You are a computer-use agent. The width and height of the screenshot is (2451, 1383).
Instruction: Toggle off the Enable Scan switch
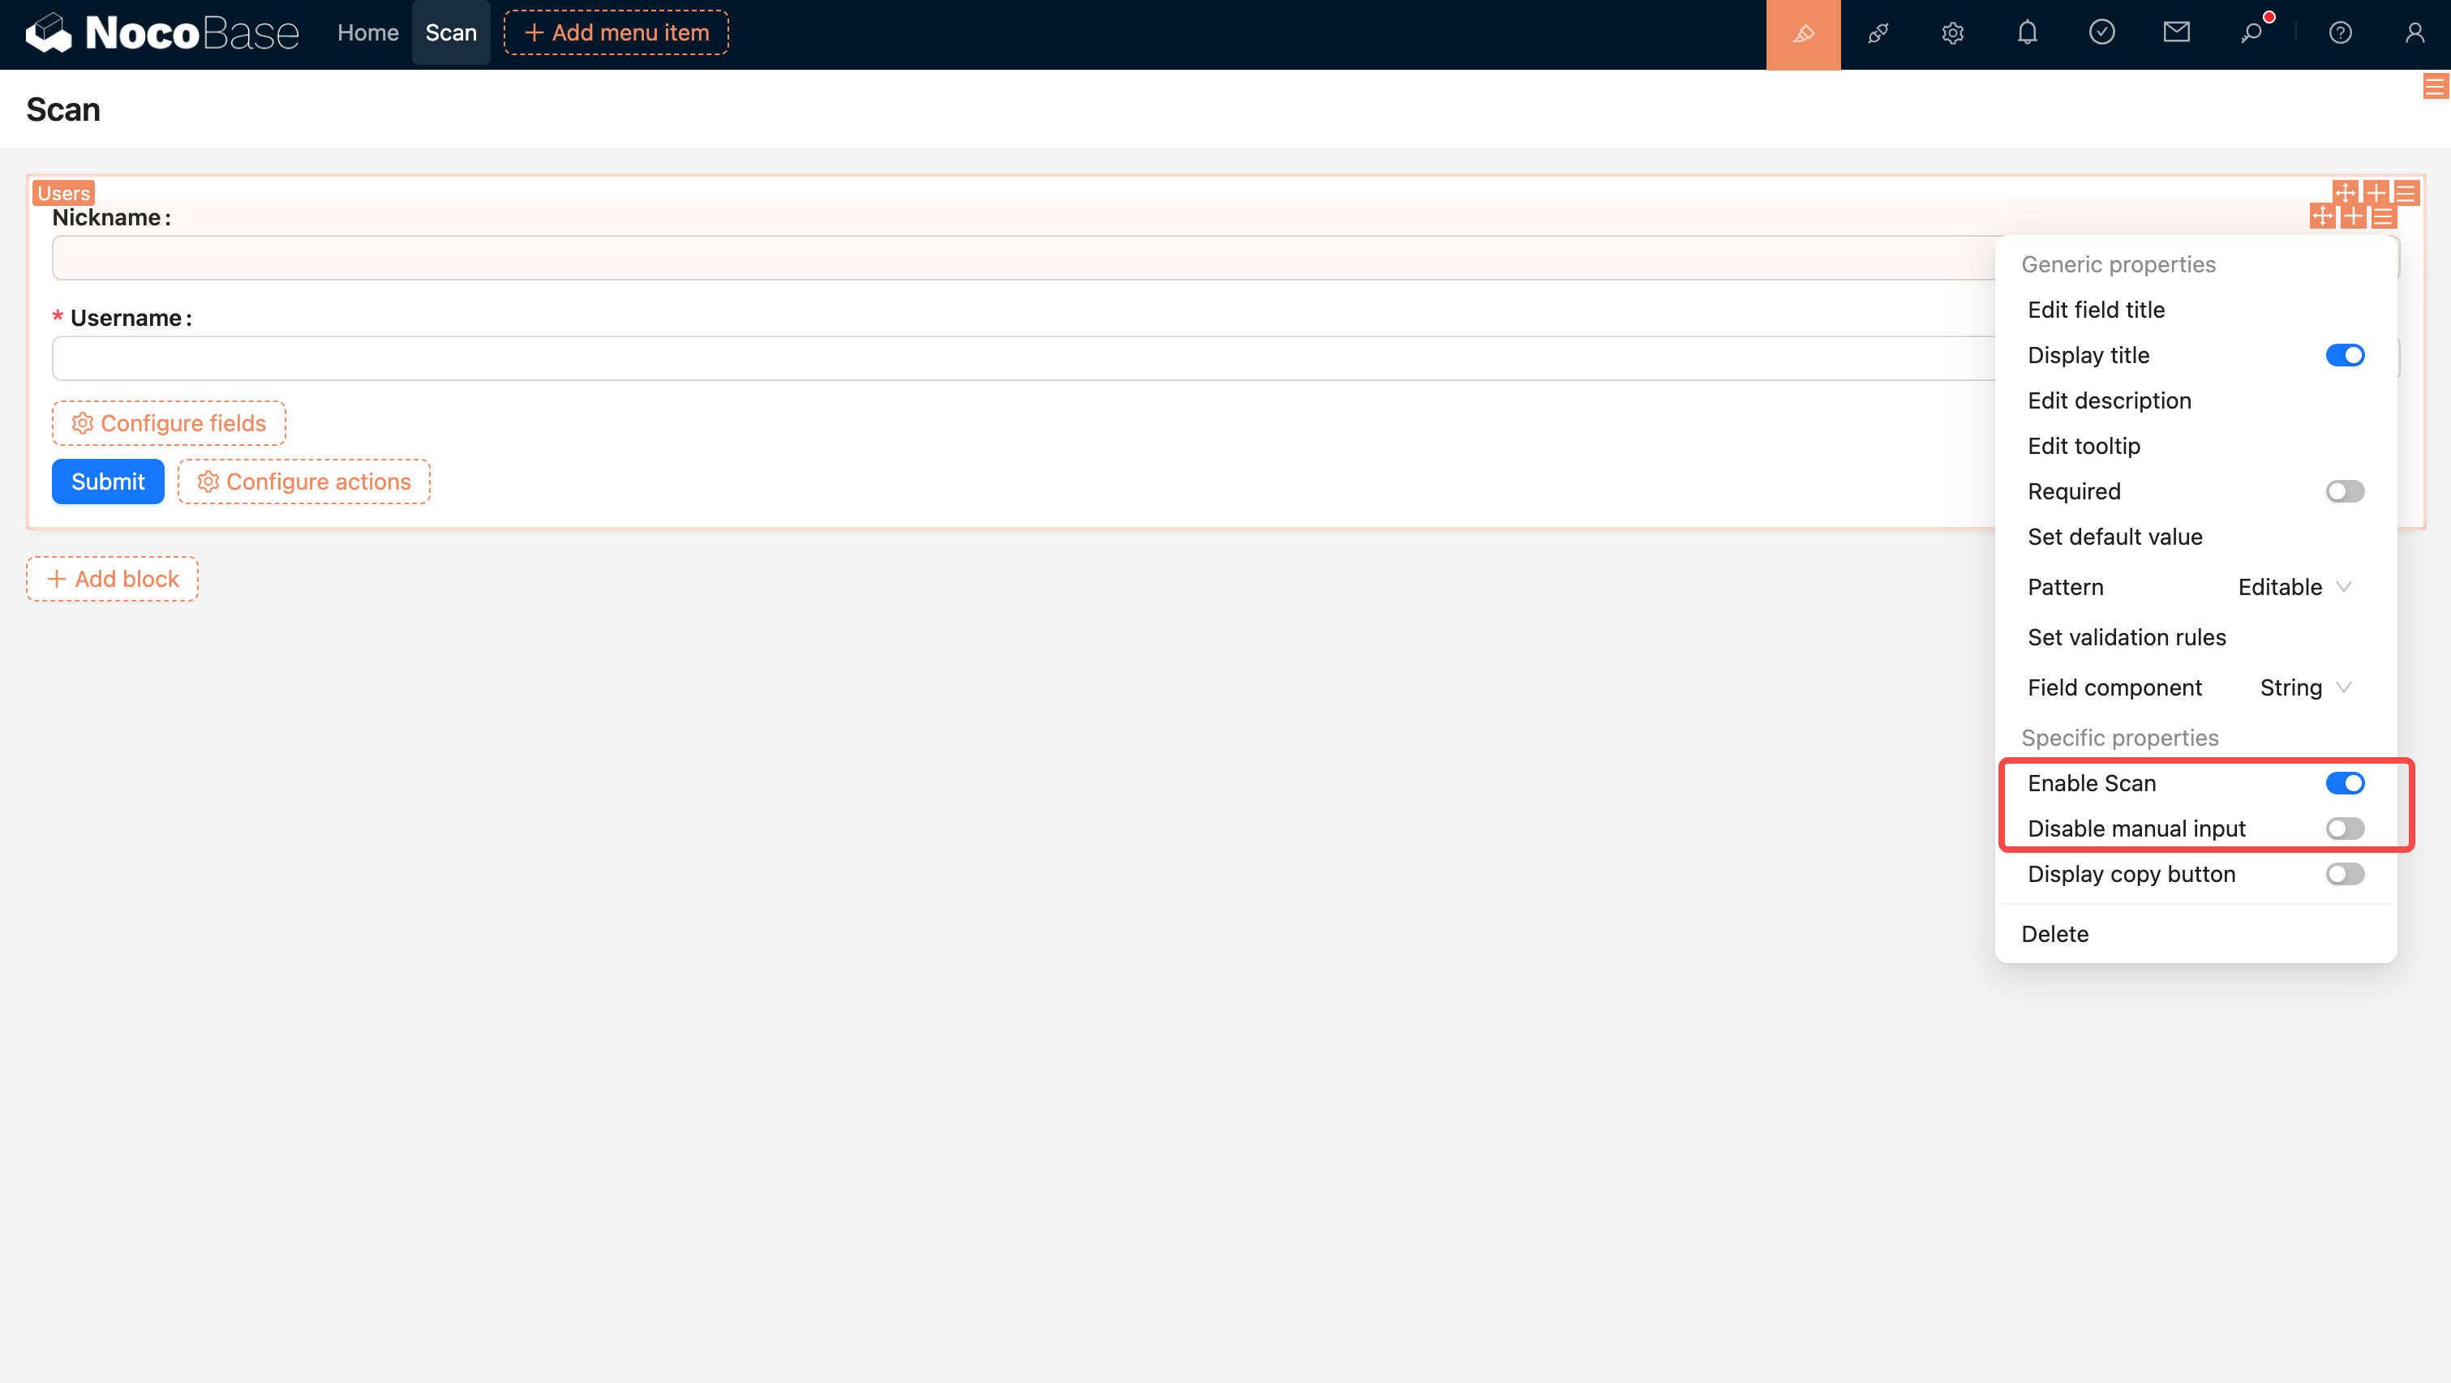click(x=2346, y=783)
